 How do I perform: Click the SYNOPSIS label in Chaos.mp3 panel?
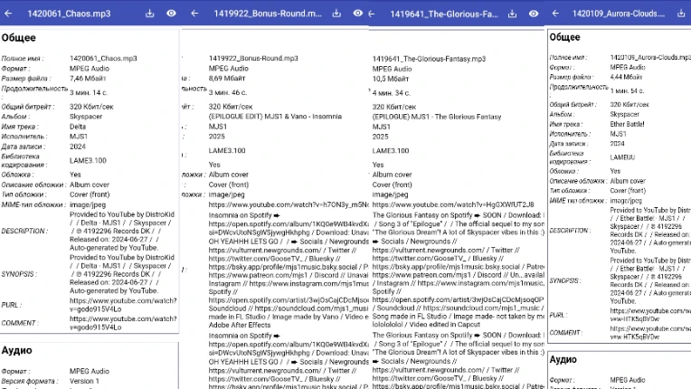click(x=19, y=274)
